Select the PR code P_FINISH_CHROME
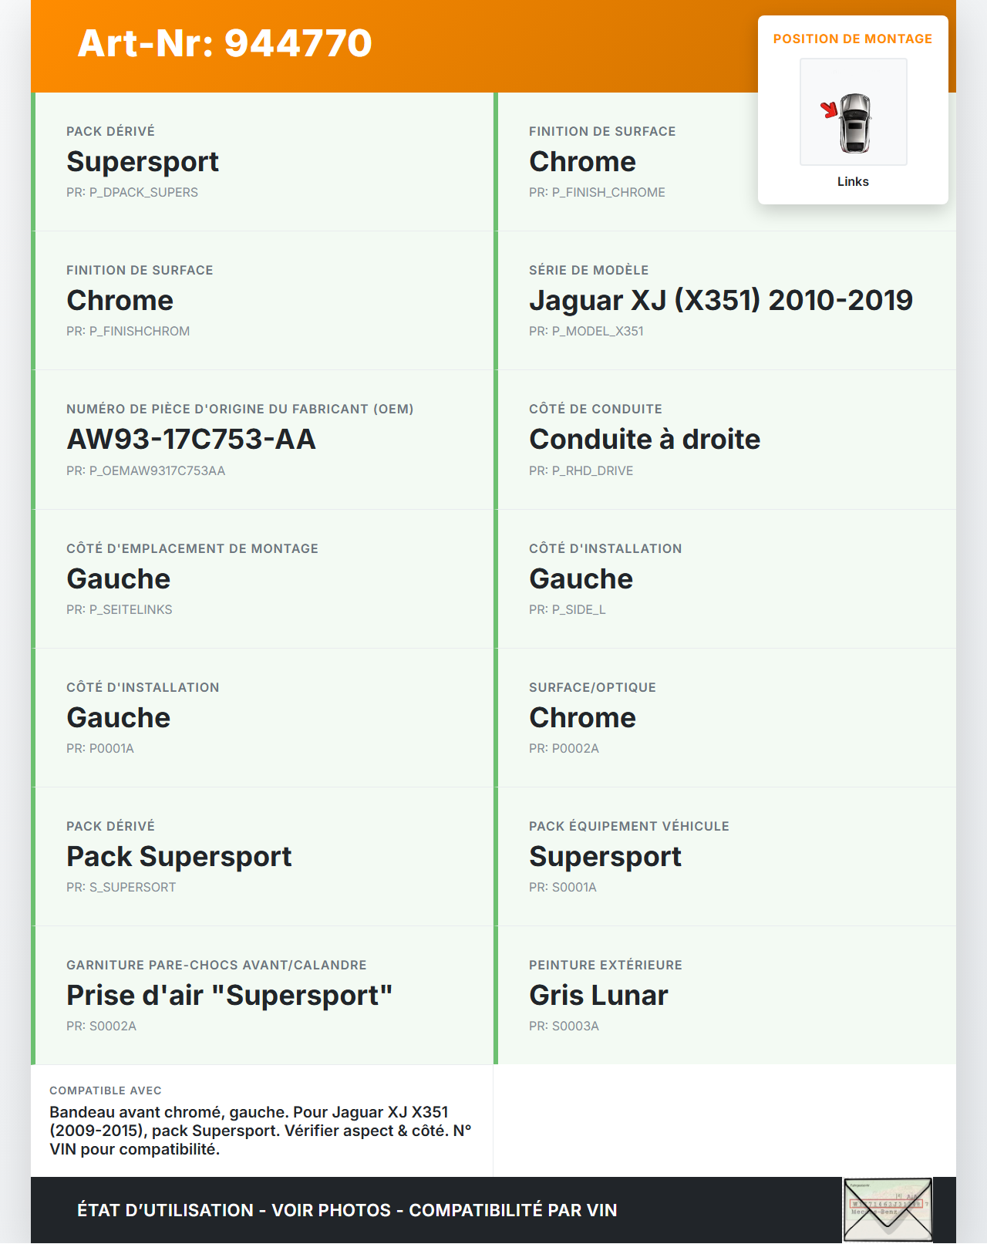 (x=597, y=192)
